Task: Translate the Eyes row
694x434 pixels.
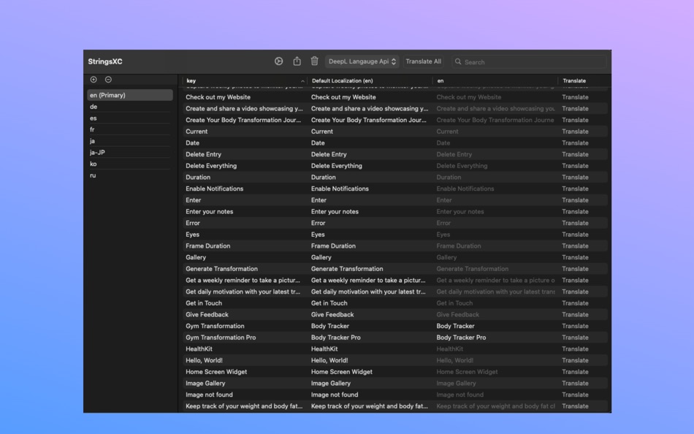Action: (575, 235)
